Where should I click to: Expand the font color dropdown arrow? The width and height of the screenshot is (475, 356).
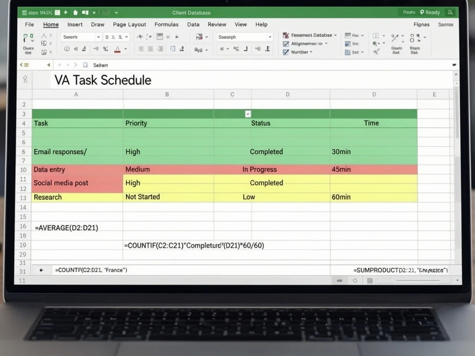[125, 49]
